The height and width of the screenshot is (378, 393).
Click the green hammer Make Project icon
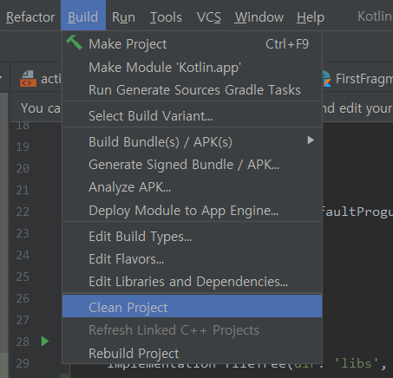[75, 42]
